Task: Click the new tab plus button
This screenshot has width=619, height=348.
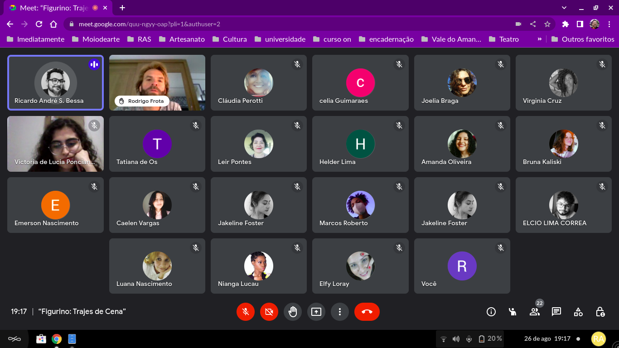Action: pos(122,8)
